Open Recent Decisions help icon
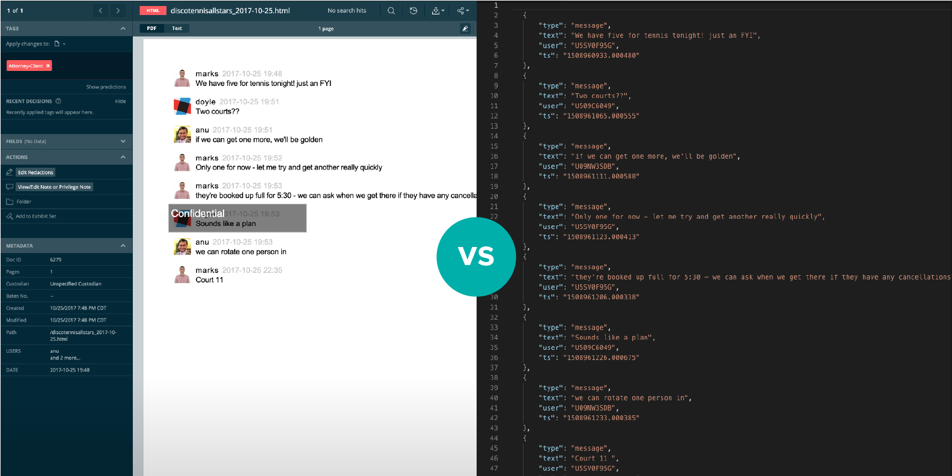 [x=58, y=101]
